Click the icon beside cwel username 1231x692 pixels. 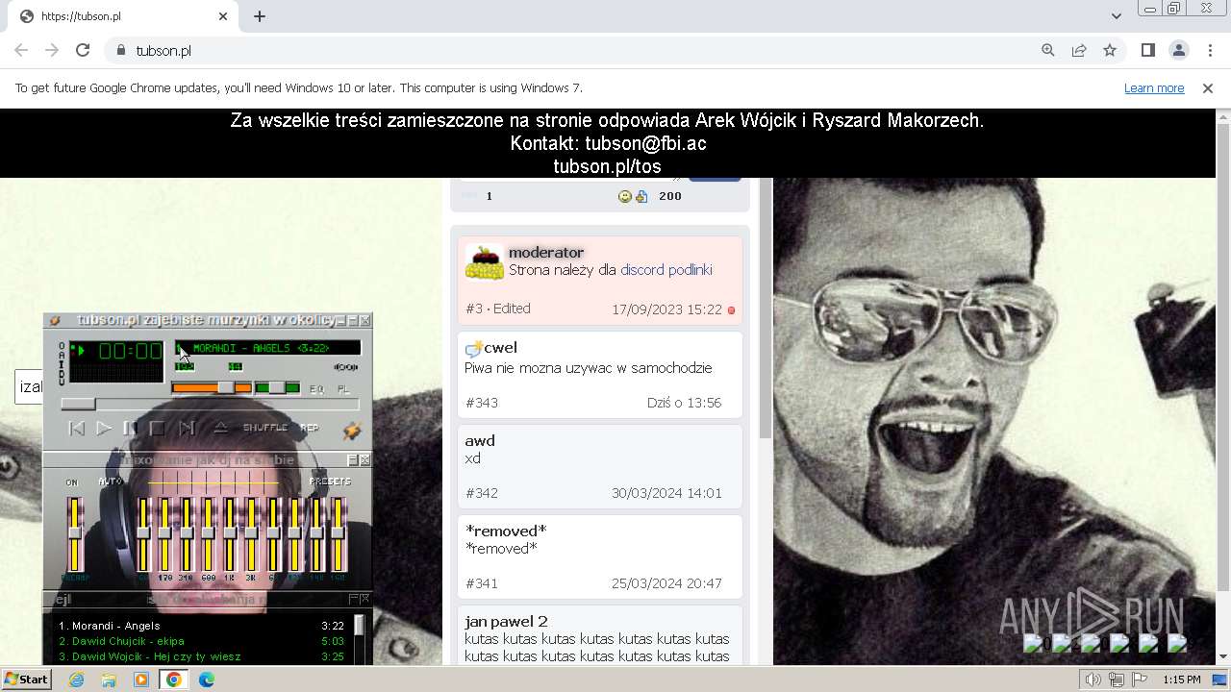[473, 348]
